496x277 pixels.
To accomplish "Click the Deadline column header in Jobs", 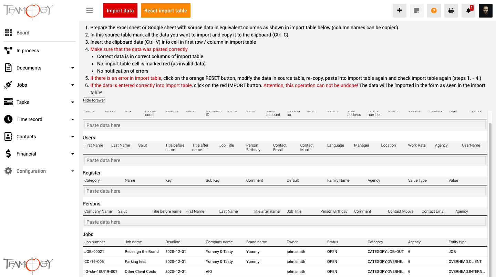I will point(173,242).
